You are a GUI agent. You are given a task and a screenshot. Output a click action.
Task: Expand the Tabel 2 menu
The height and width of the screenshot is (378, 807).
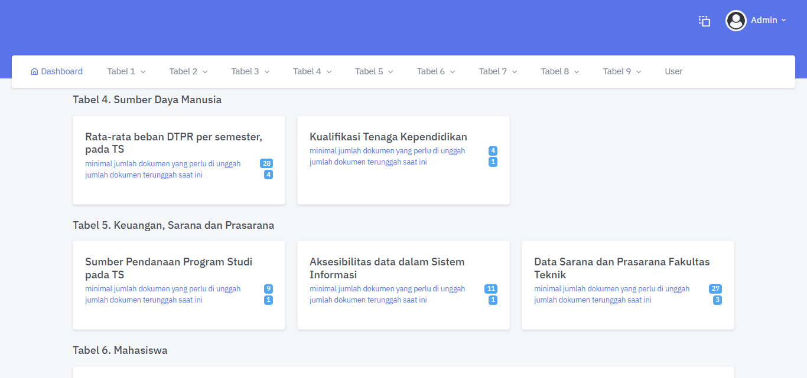(188, 71)
